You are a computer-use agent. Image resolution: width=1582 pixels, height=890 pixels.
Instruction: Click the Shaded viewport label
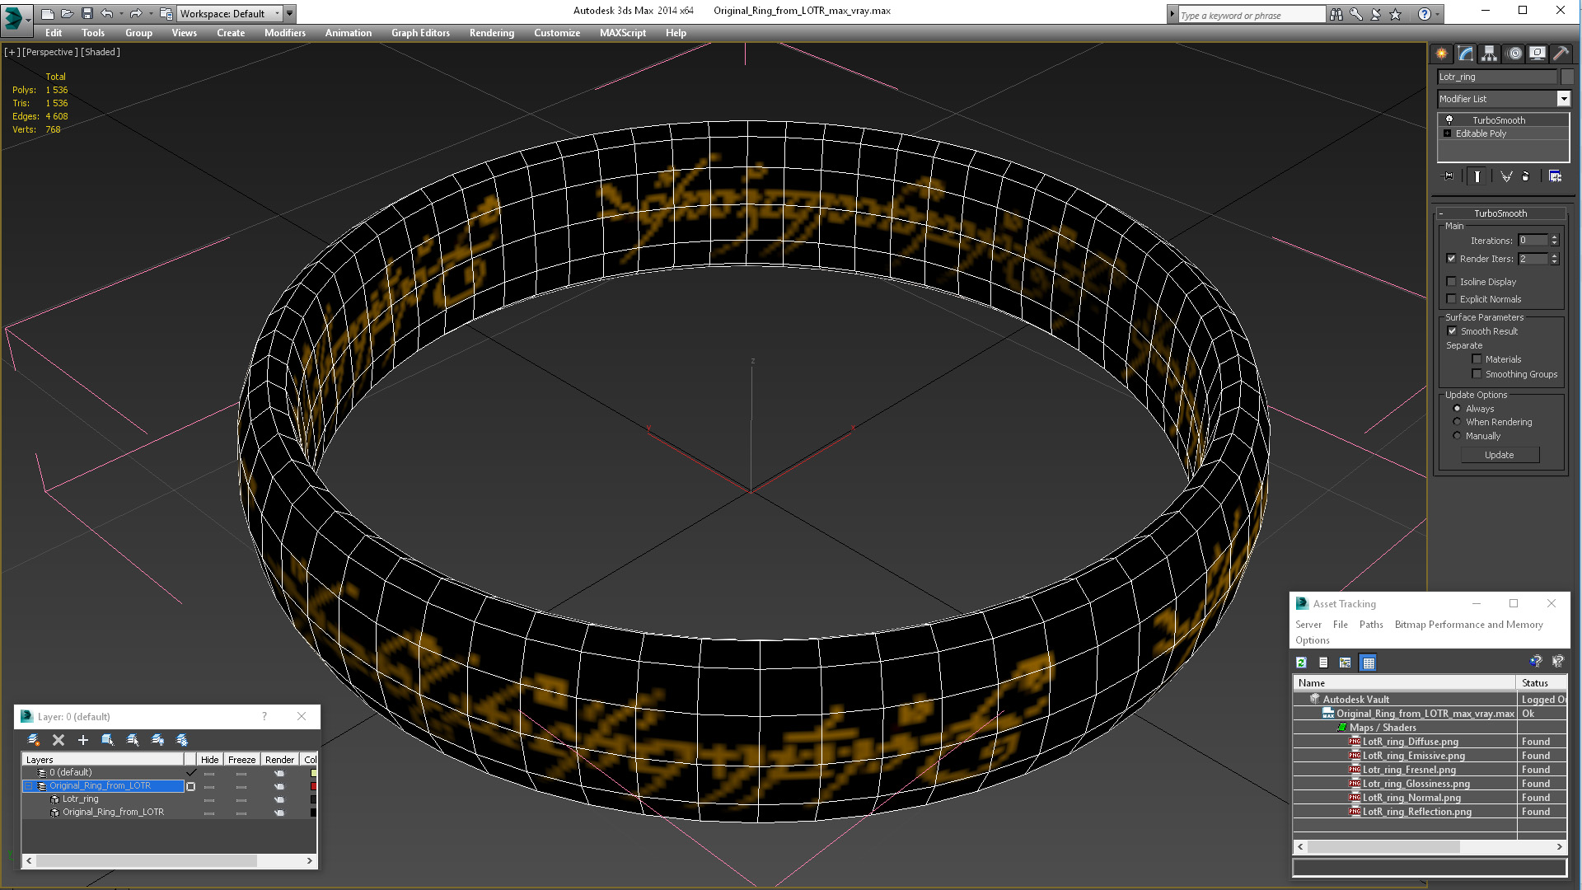(101, 52)
